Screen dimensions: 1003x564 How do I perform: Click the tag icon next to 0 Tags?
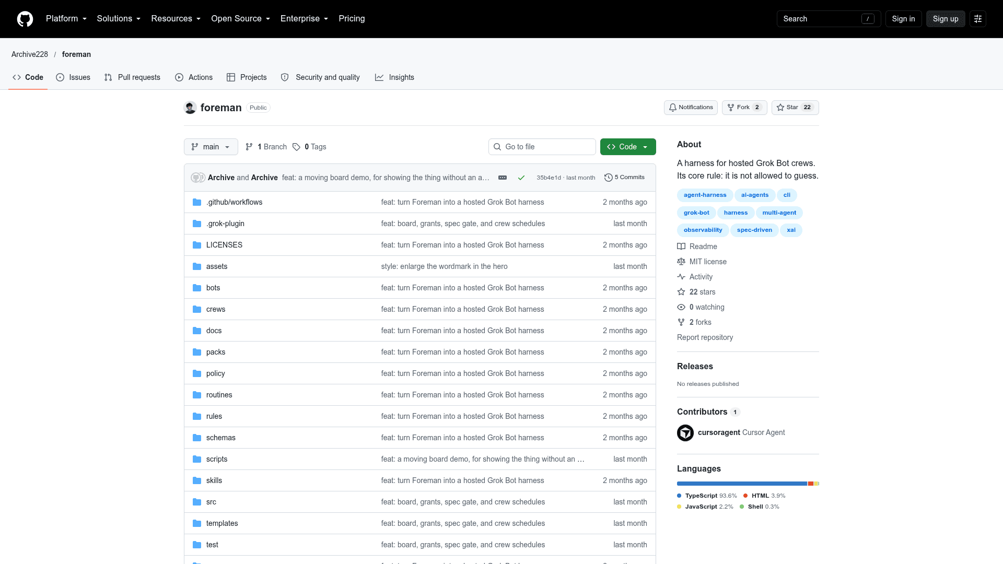296,147
